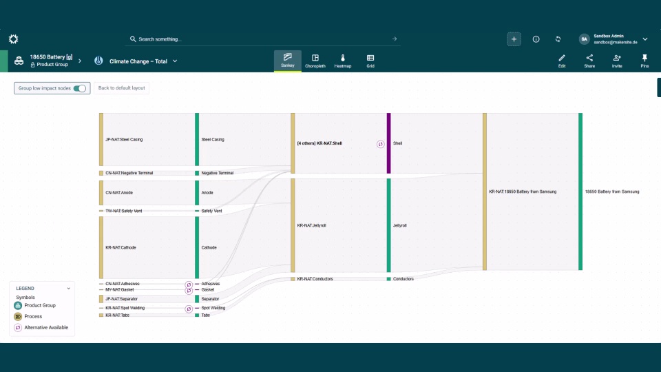
Task: Open the Invite user icon
Action: coord(617,61)
